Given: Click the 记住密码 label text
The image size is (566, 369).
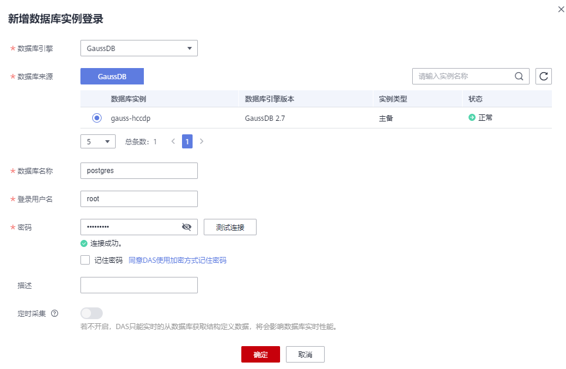Looking at the screenshot, I should click(108, 260).
